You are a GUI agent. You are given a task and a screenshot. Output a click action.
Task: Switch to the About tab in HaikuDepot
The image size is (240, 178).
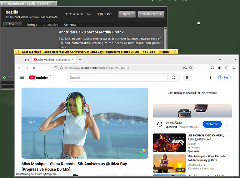tap(12, 24)
